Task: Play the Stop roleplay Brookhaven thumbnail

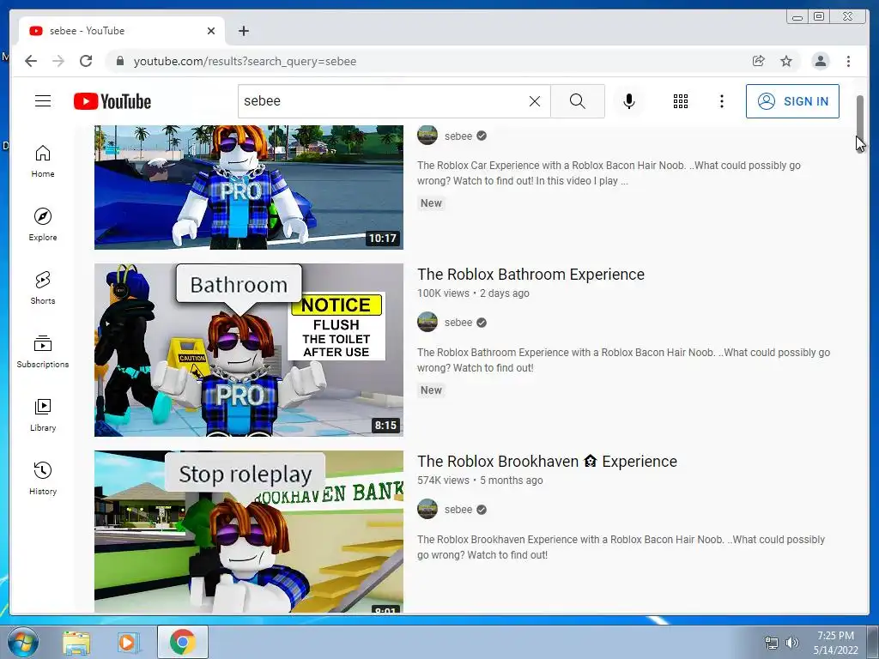Action: 249,531
